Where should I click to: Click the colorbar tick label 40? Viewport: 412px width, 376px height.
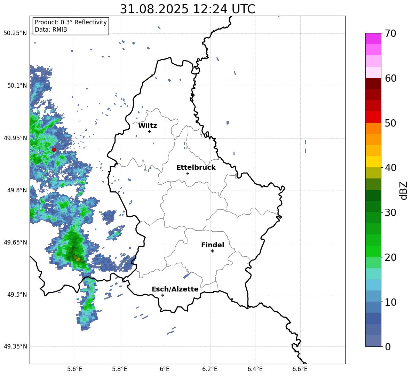tap(390, 168)
